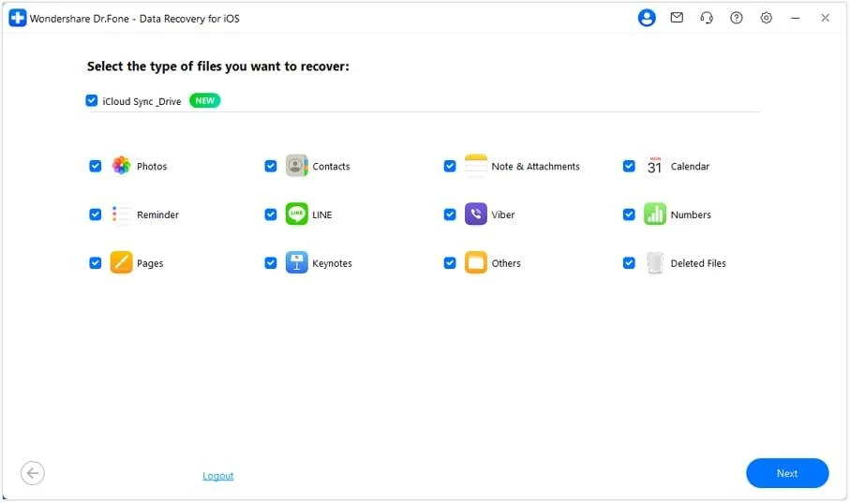
Task: Click the Contacts app icon
Action: click(296, 165)
